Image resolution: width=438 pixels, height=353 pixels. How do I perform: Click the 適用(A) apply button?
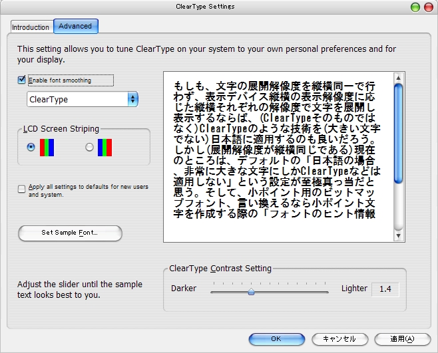(402, 339)
